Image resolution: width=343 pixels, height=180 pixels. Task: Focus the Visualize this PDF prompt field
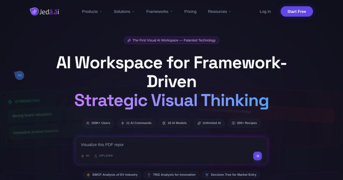(x=171, y=145)
